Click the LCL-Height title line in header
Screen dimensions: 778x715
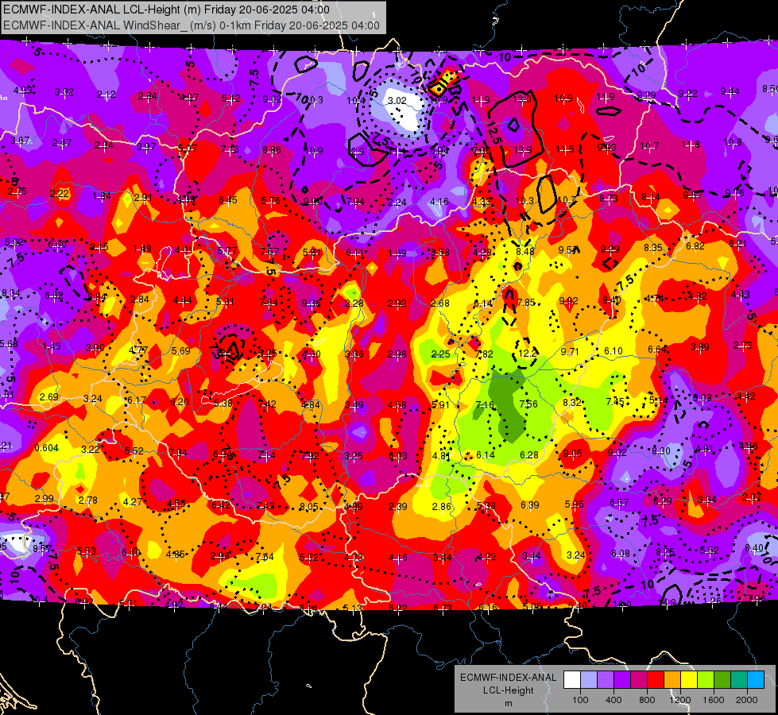pyautogui.click(x=166, y=10)
